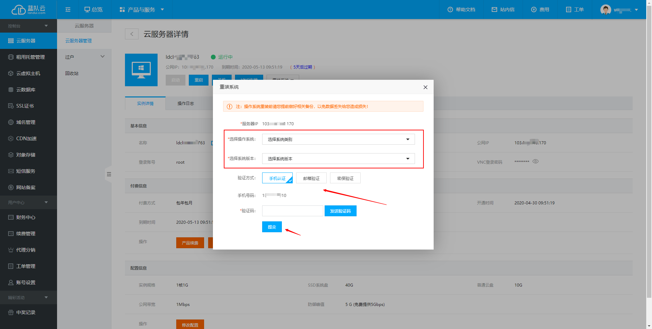
Task: Click the 验证码 input field
Action: [292, 211]
